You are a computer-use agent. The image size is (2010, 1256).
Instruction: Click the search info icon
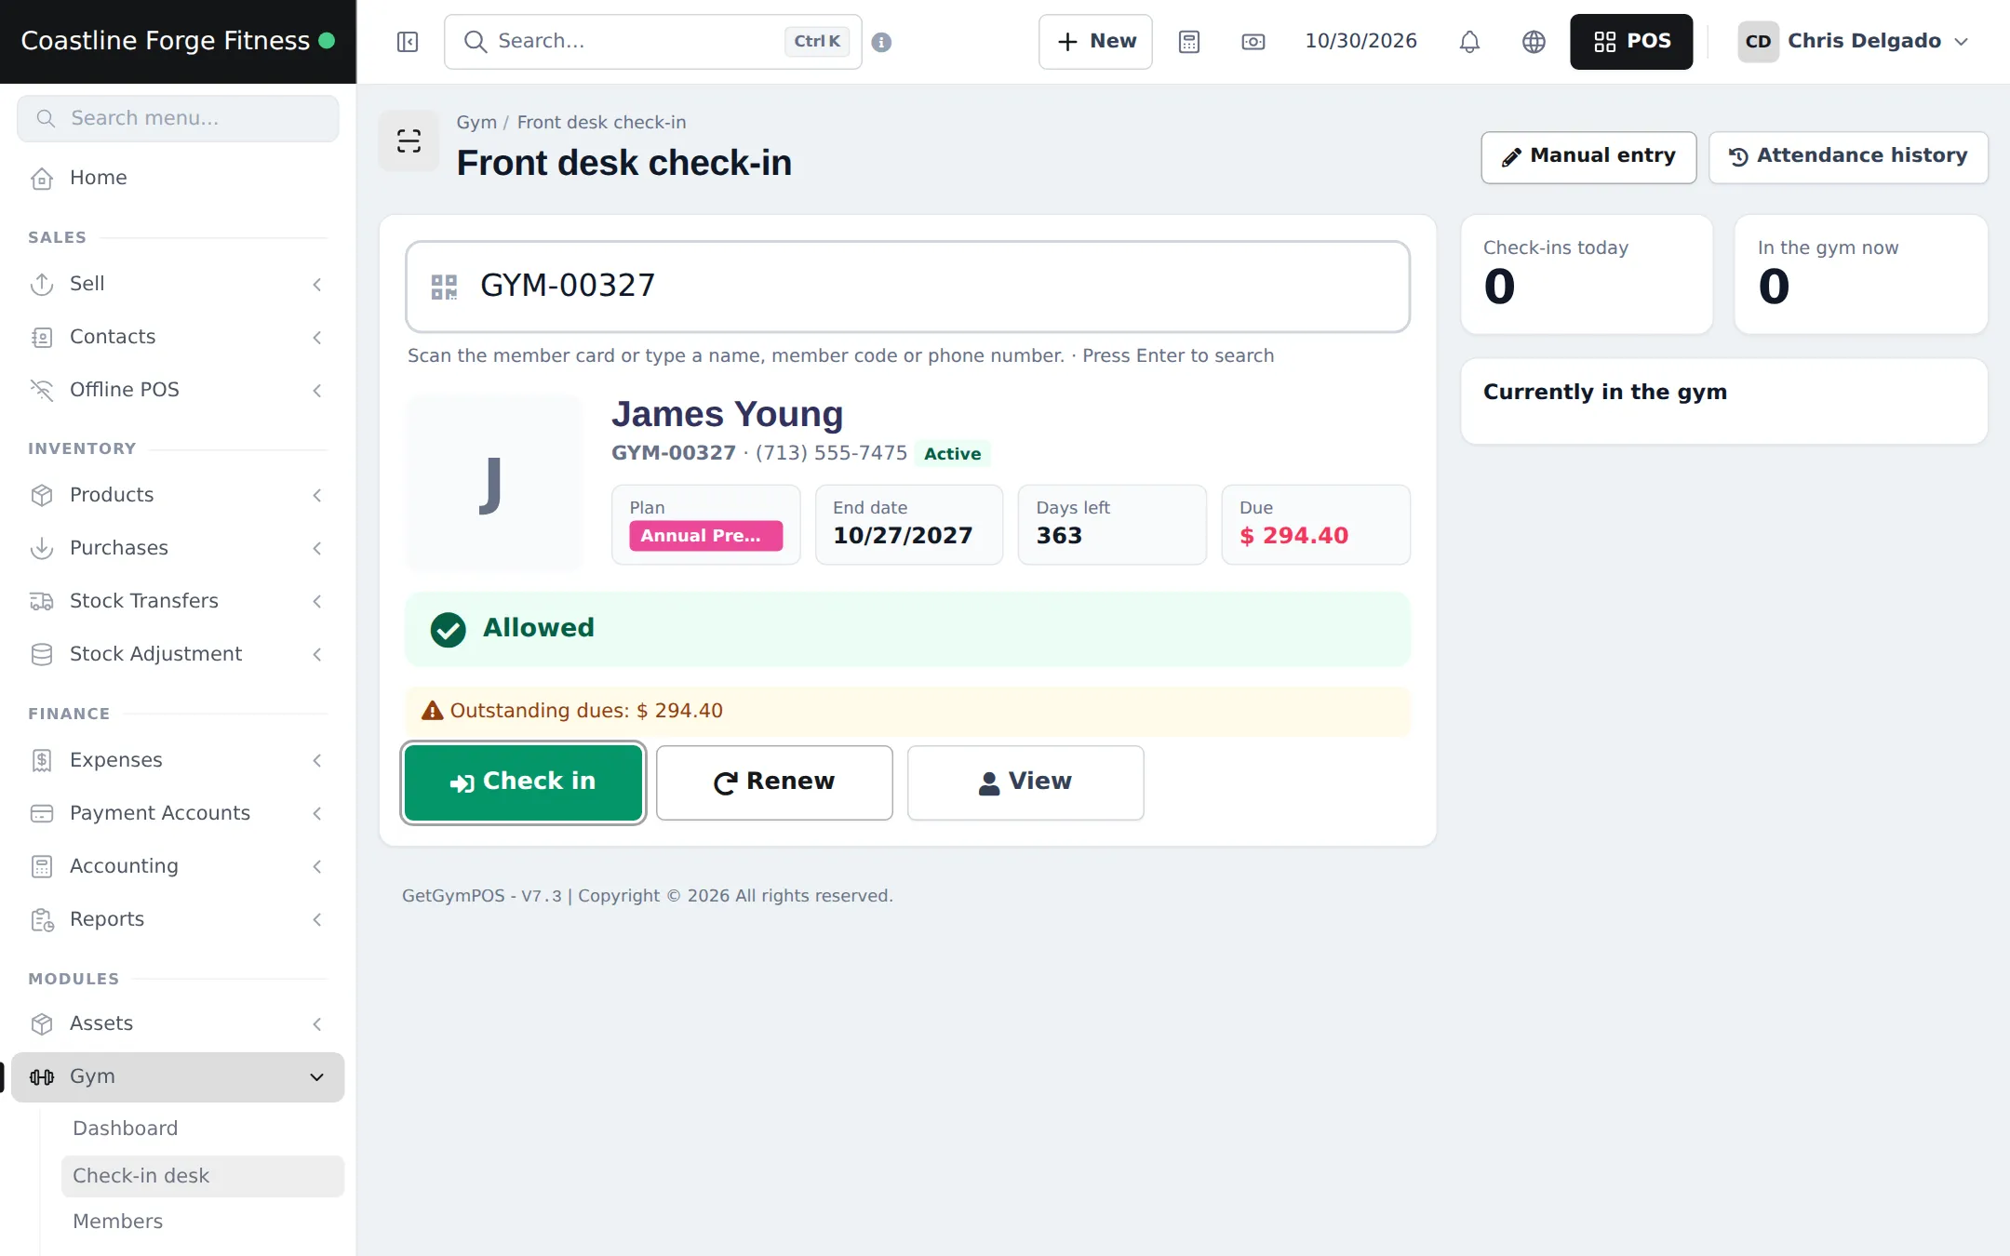point(881,42)
